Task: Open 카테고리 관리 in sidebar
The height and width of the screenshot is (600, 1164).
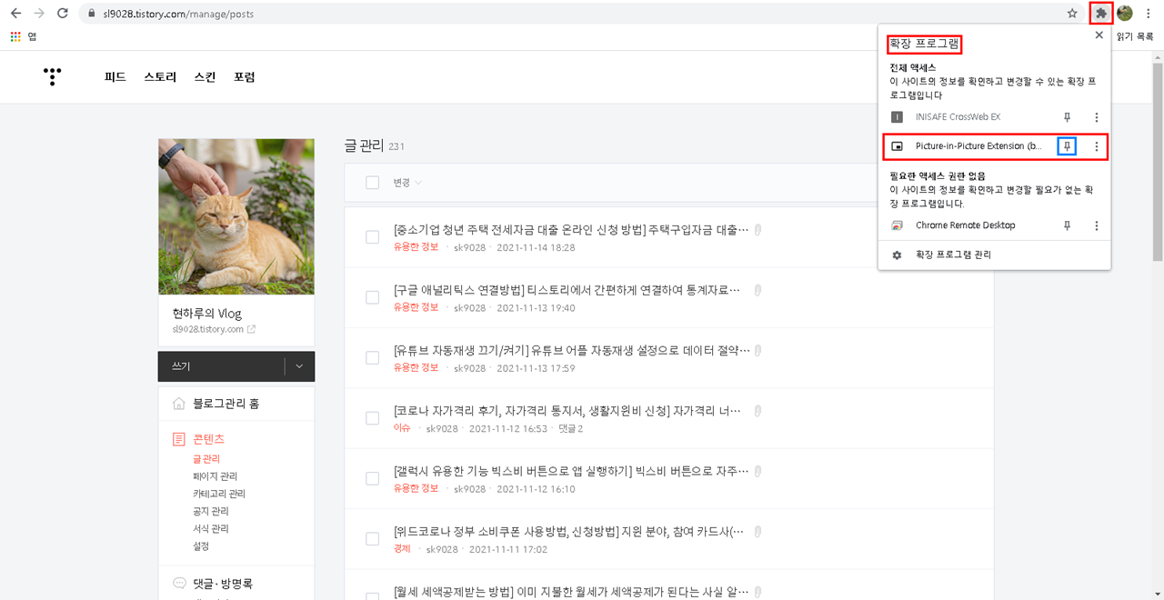Action: [x=219, y=494]
